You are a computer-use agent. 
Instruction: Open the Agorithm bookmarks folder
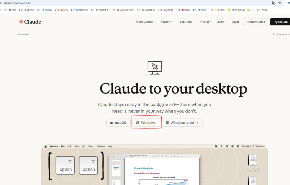click(x=100, y=10)
